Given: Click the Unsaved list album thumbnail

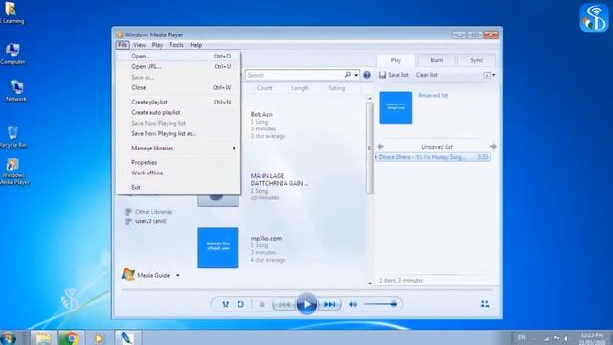Looking at the screenshot, I should click(x=396, y=107).
